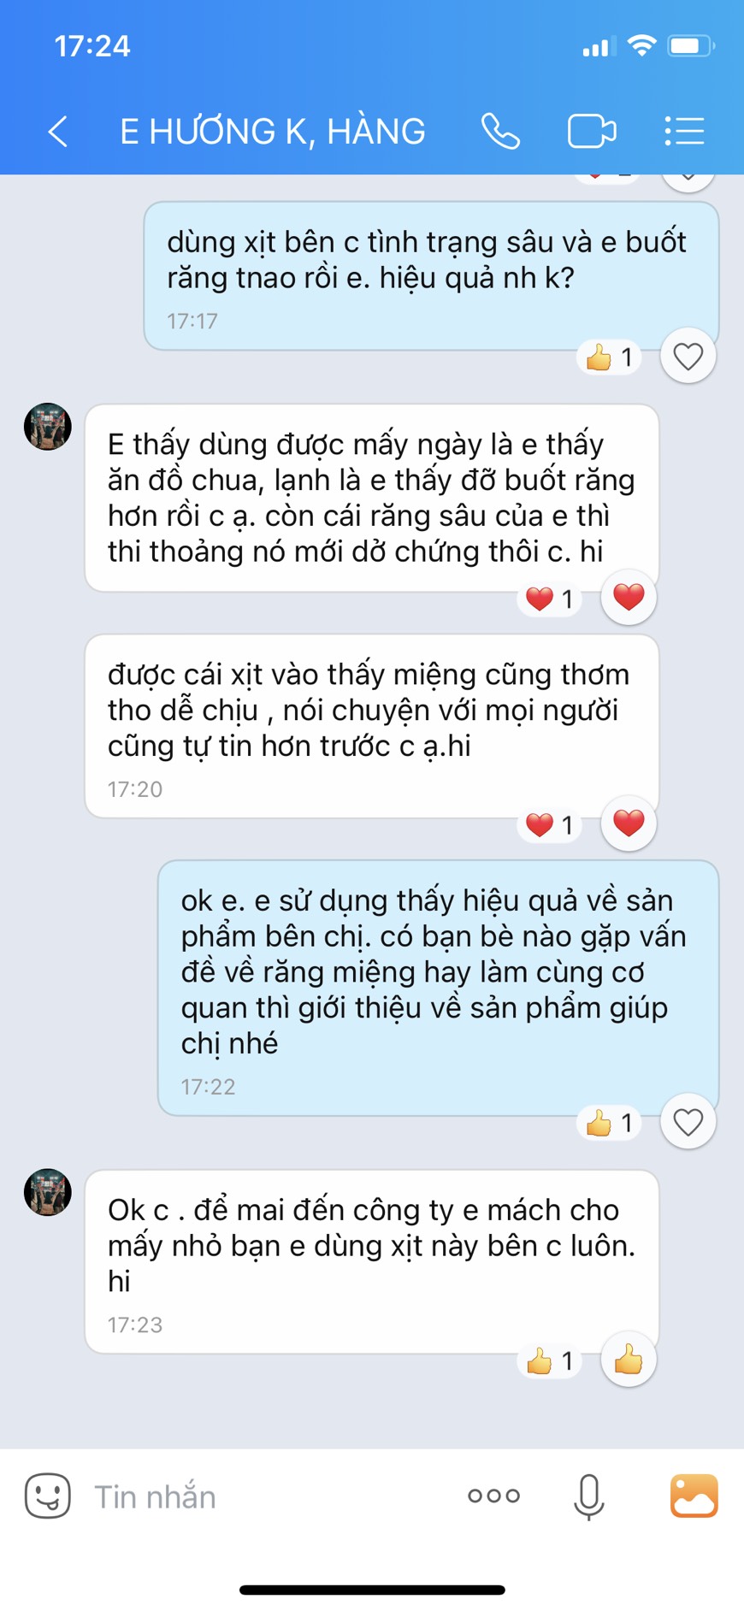Open contact avatar beside 'Ok c' message
This screenshot has height=1611, width=744.
(x=47, y=1192)
